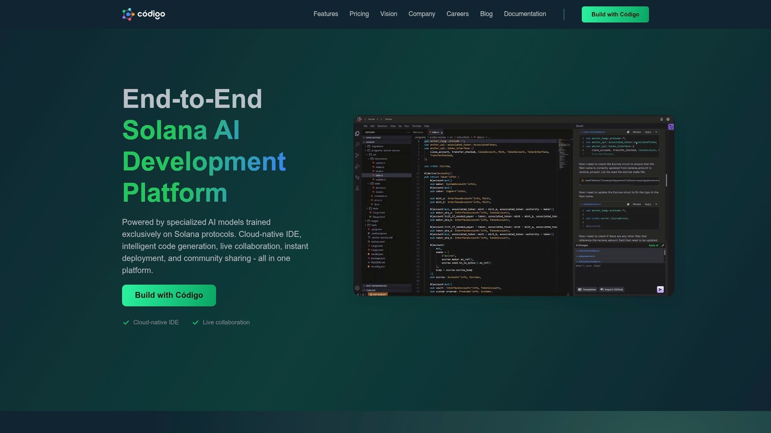Click Apply on state/escrow.rs block
Viewport: 771px width, 433px height.
pos(648,204)
